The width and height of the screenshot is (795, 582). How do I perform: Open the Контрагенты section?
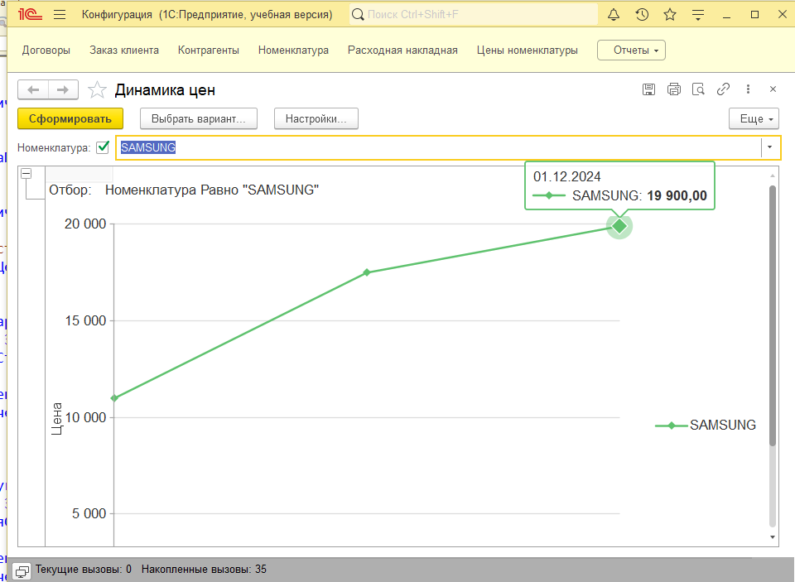(209, 51)
